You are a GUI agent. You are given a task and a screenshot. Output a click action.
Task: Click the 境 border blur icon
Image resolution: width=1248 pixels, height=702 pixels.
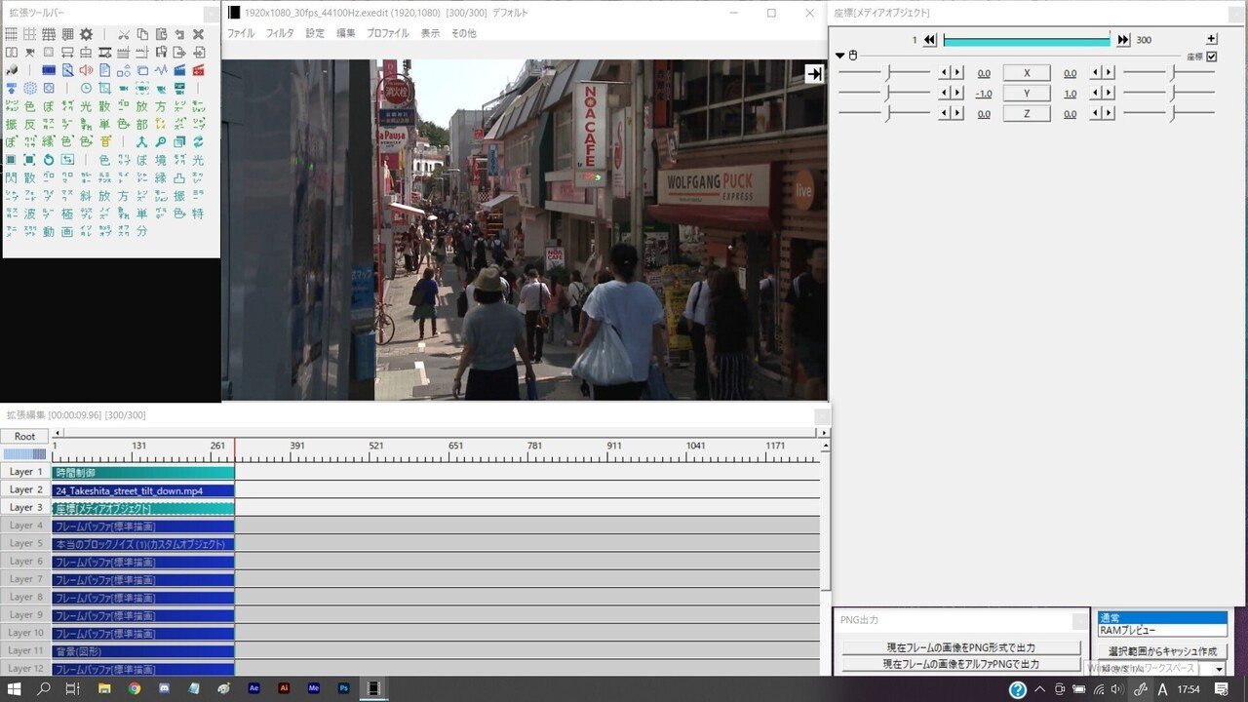coord(161,160)
